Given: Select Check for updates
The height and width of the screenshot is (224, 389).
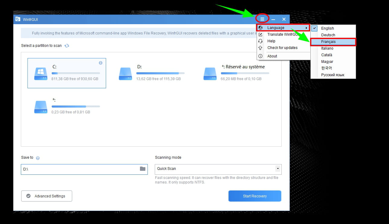Looking at the screenshot, I should (x=283, y=48).
